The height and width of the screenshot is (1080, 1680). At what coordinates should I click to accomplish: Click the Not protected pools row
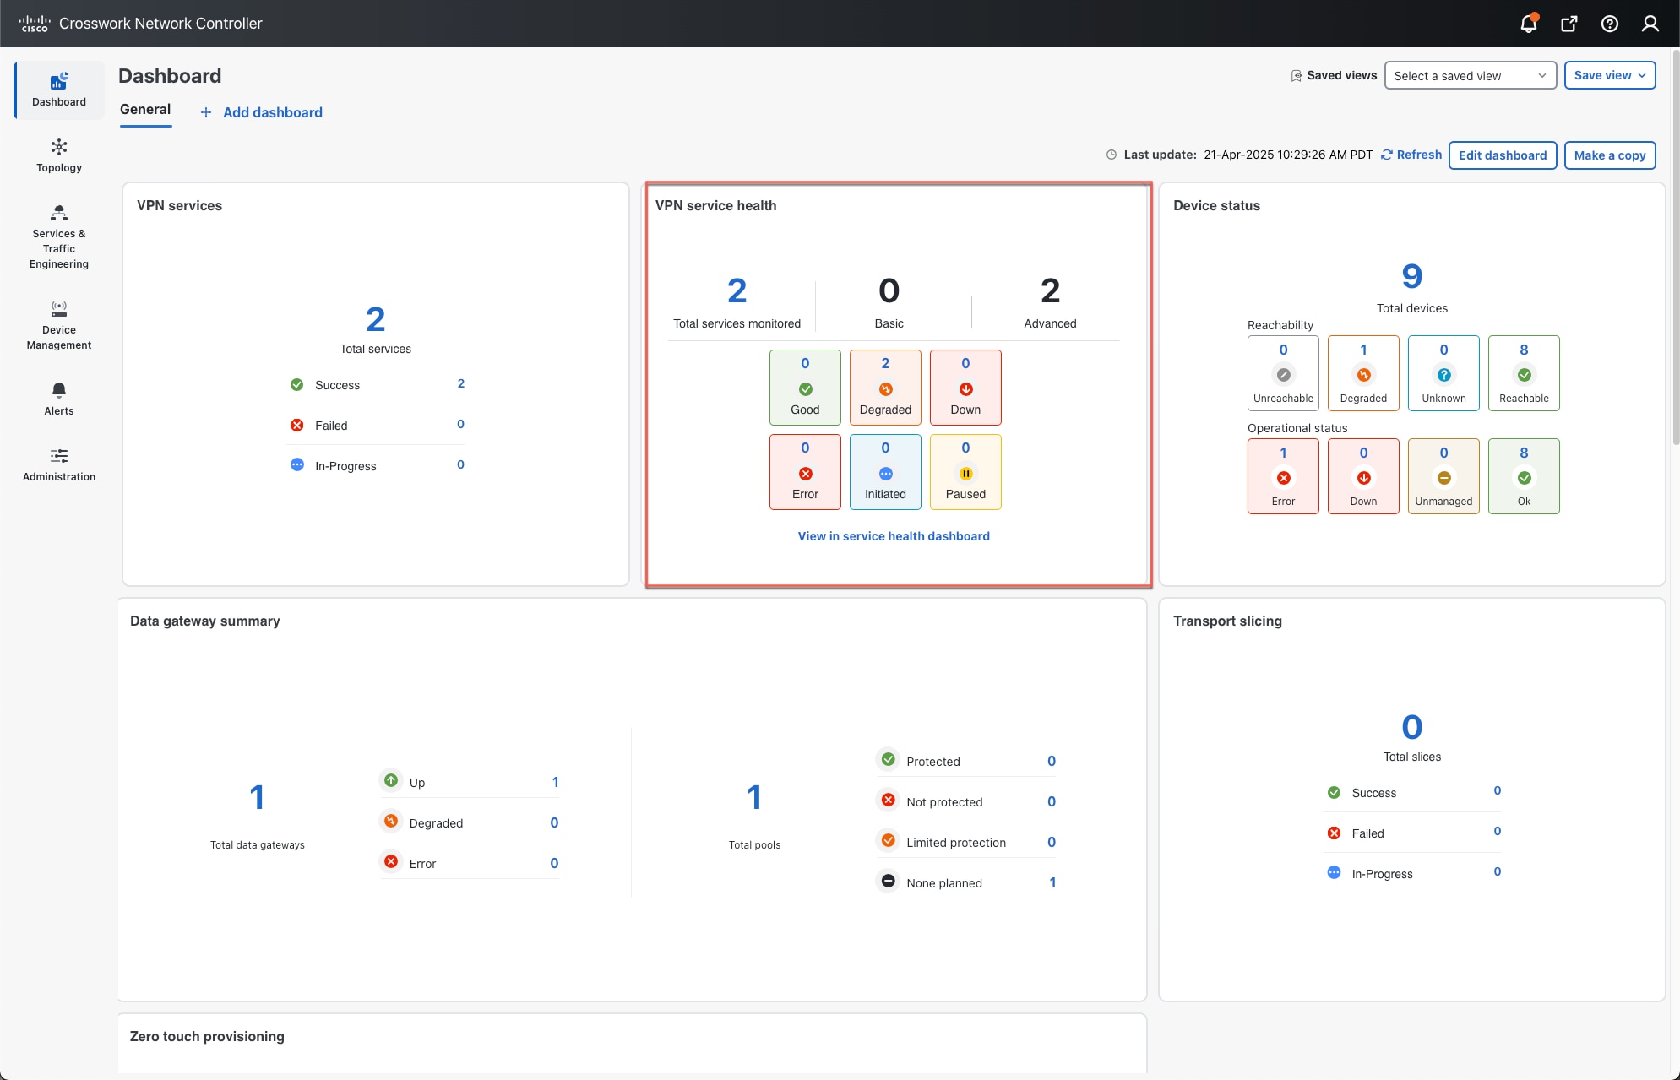point(966,801)
